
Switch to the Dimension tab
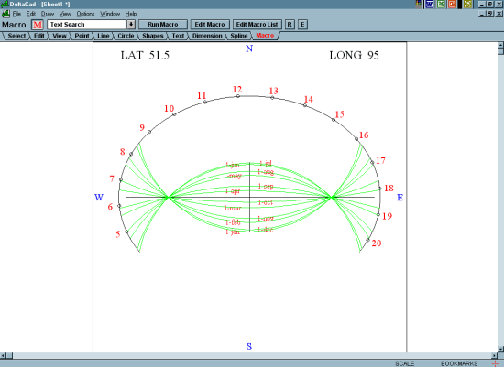click(x=207, y=36)
